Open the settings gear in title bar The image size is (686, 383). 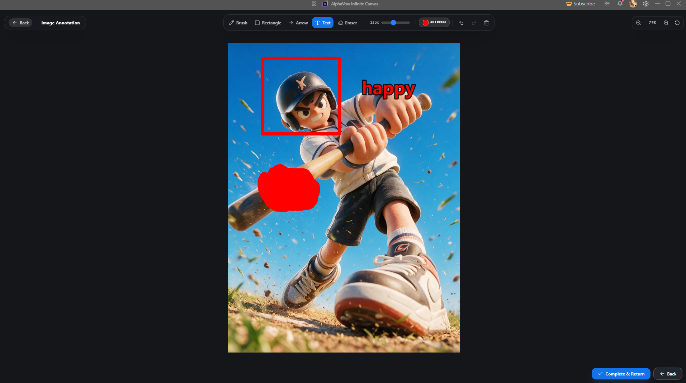pyautogui.click(x=646, y=4)
